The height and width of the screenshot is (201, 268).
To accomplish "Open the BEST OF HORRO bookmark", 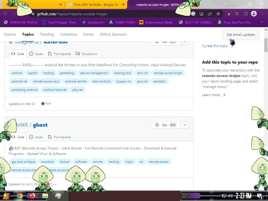I will coord(196,23).
